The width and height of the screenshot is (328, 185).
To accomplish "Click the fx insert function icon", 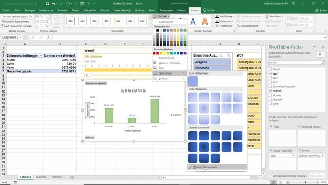I will tap(48, 38).
